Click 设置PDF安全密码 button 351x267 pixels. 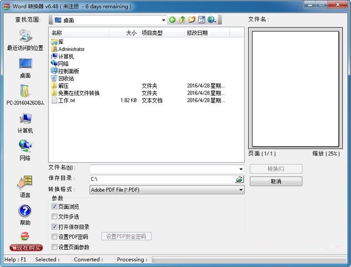pos(126,236)
